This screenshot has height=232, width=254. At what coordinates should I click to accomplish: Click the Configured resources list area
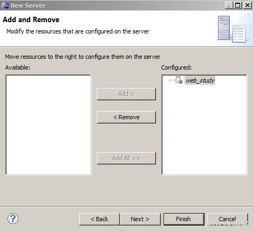pyautogui.click(x=204, y=125)
